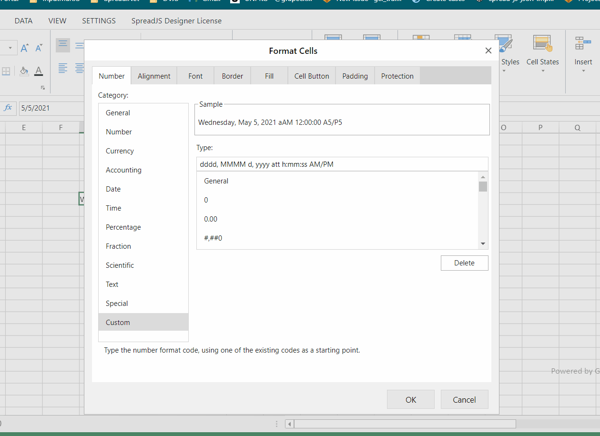Click the Decrease Font Size icon
Screen dimensions: 600x436
coord(39,48)
